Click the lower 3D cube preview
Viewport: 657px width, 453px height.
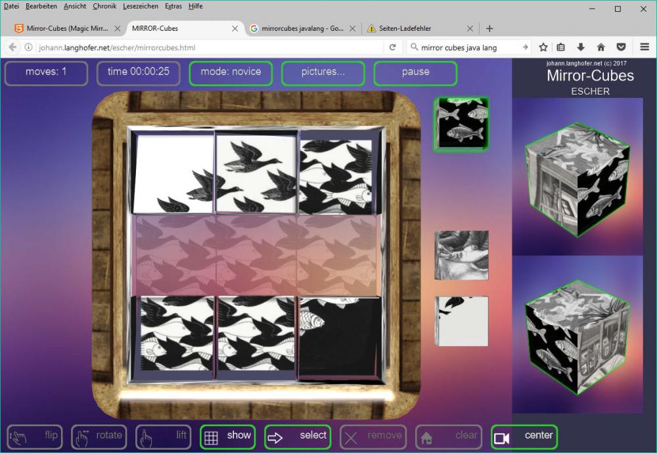pyautogui.click(x=578, y=337)
